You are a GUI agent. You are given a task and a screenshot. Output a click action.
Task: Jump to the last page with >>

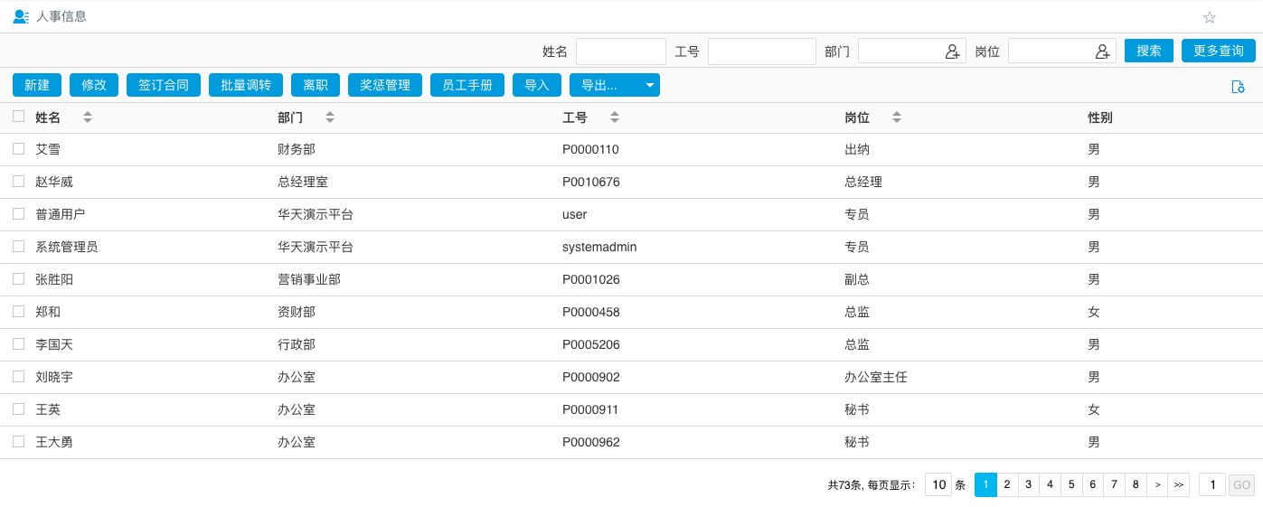[1178, 484]
